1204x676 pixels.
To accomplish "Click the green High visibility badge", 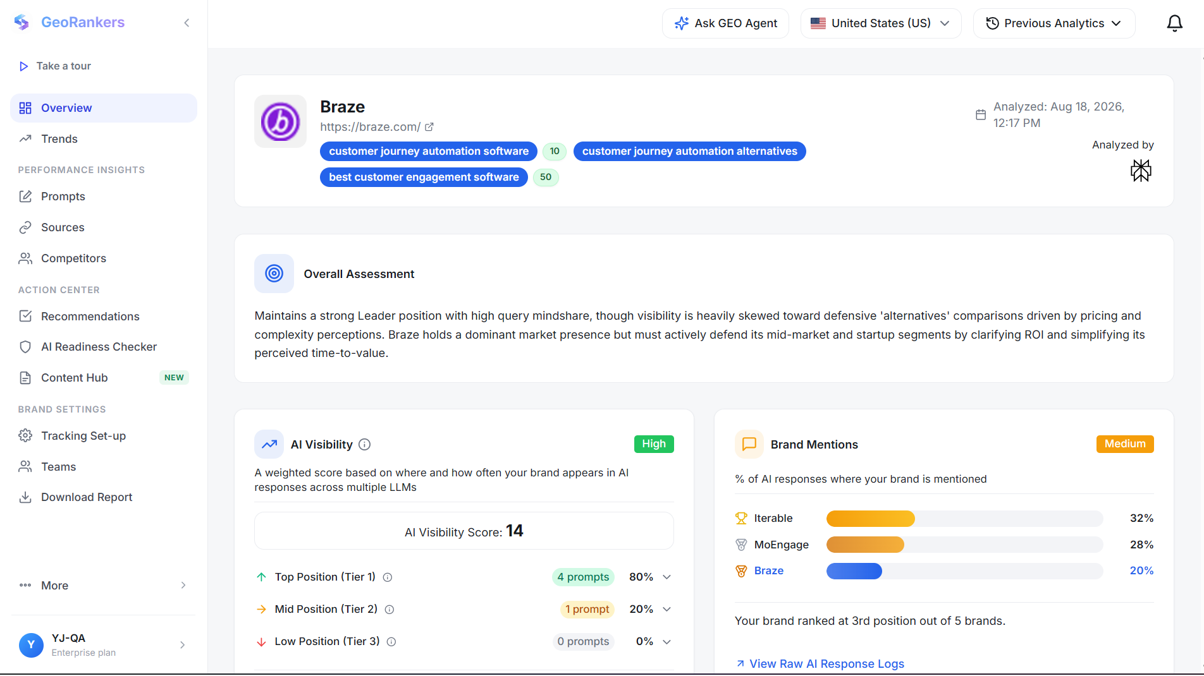I will tap(654, 444).
